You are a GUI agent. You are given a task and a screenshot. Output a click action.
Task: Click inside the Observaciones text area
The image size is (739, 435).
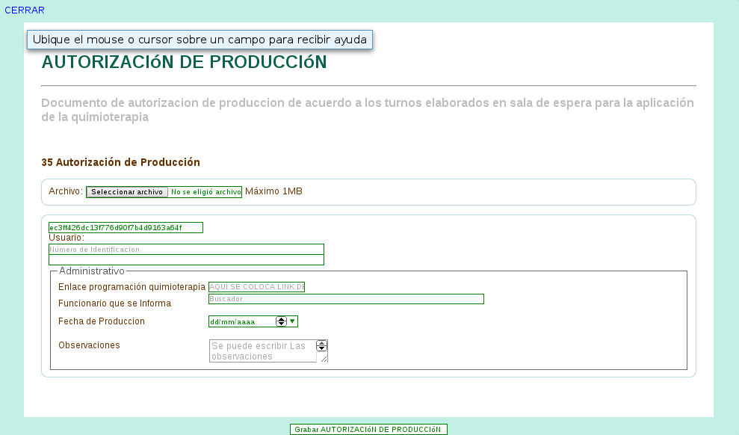tap(263, 351)
